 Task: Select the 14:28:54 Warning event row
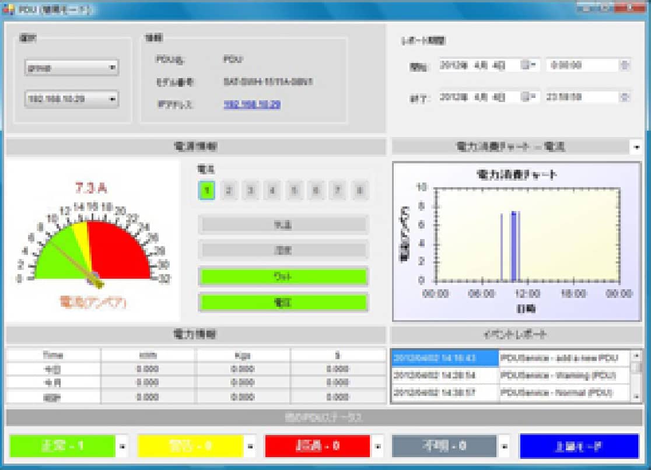(510, 376)
